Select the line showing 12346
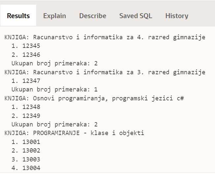This screenshot has height=174, width=215. click(26, 55)
